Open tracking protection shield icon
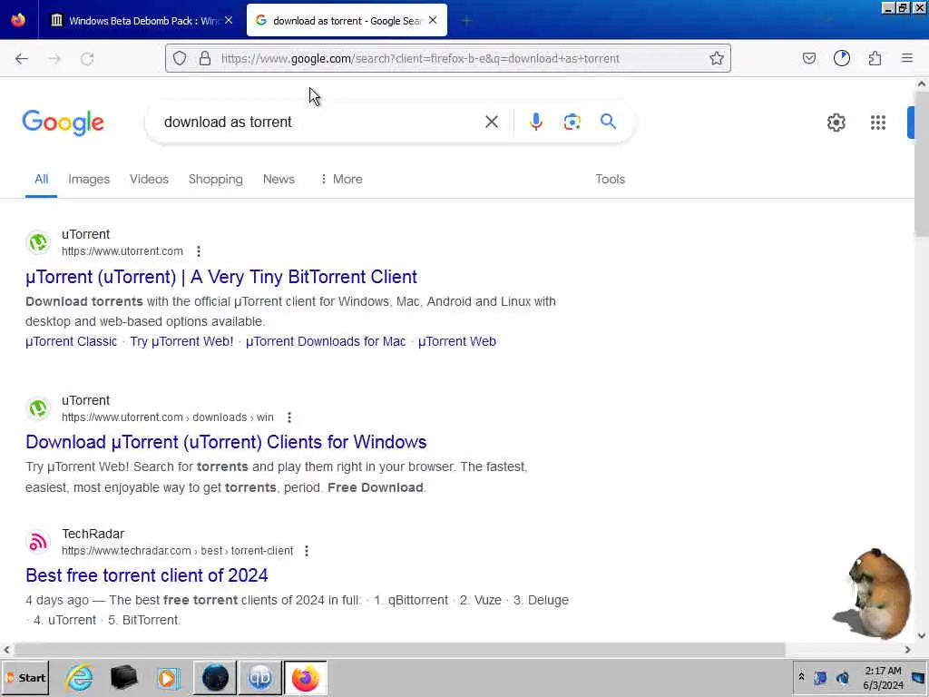 [x=180, y=58]
